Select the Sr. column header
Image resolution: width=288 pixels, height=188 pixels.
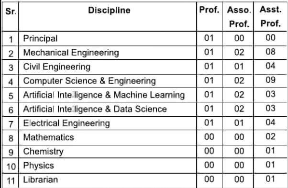pyautogui.click(x=11, y=11)
